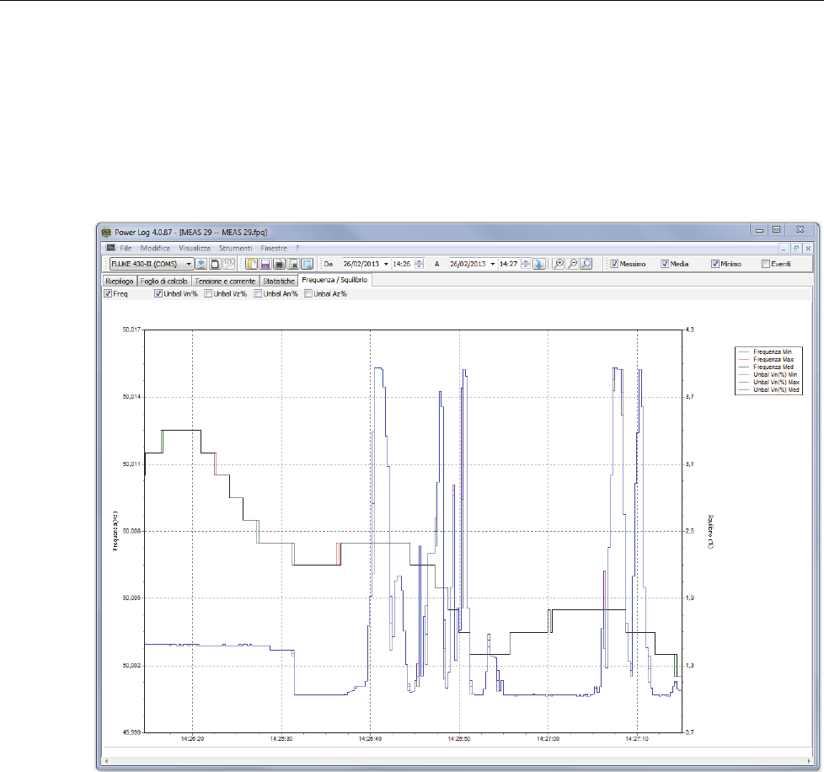
Task: Restore the inner MEAS 29 document window
Action: tap(796, 249)
